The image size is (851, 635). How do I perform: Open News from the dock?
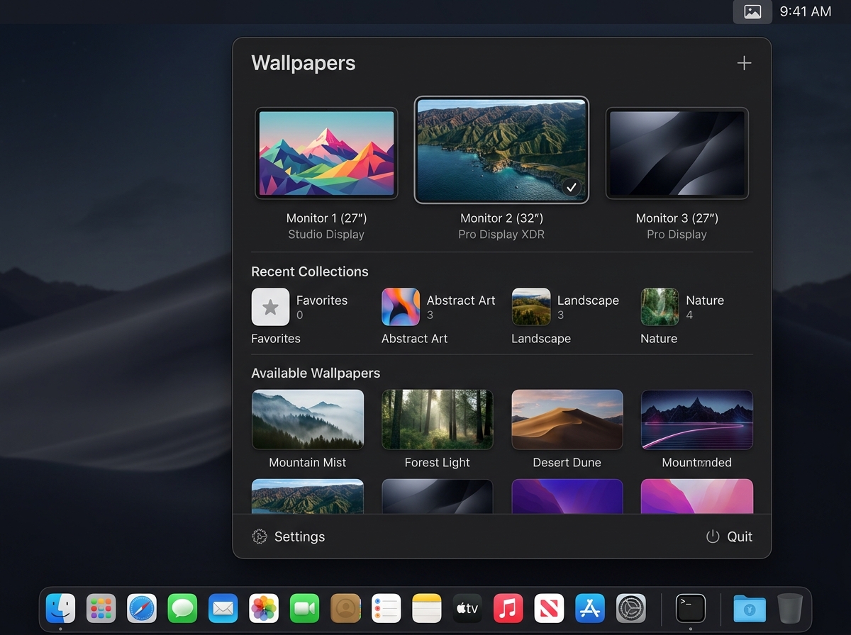(x=549, y=608)
